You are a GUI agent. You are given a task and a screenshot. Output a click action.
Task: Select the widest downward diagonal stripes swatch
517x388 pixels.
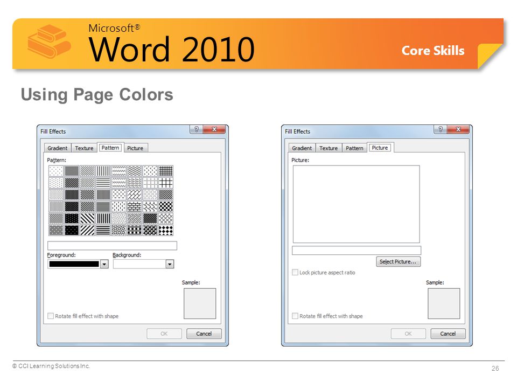pyautogui.click(x=87, y=218)
